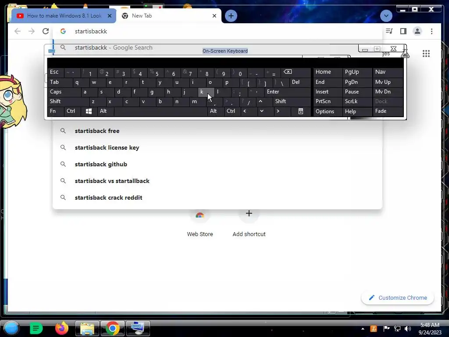Toggle left Ctrl key on on-screen keyboard
Viewport: 449px width, 337px height.
point(72,111)
